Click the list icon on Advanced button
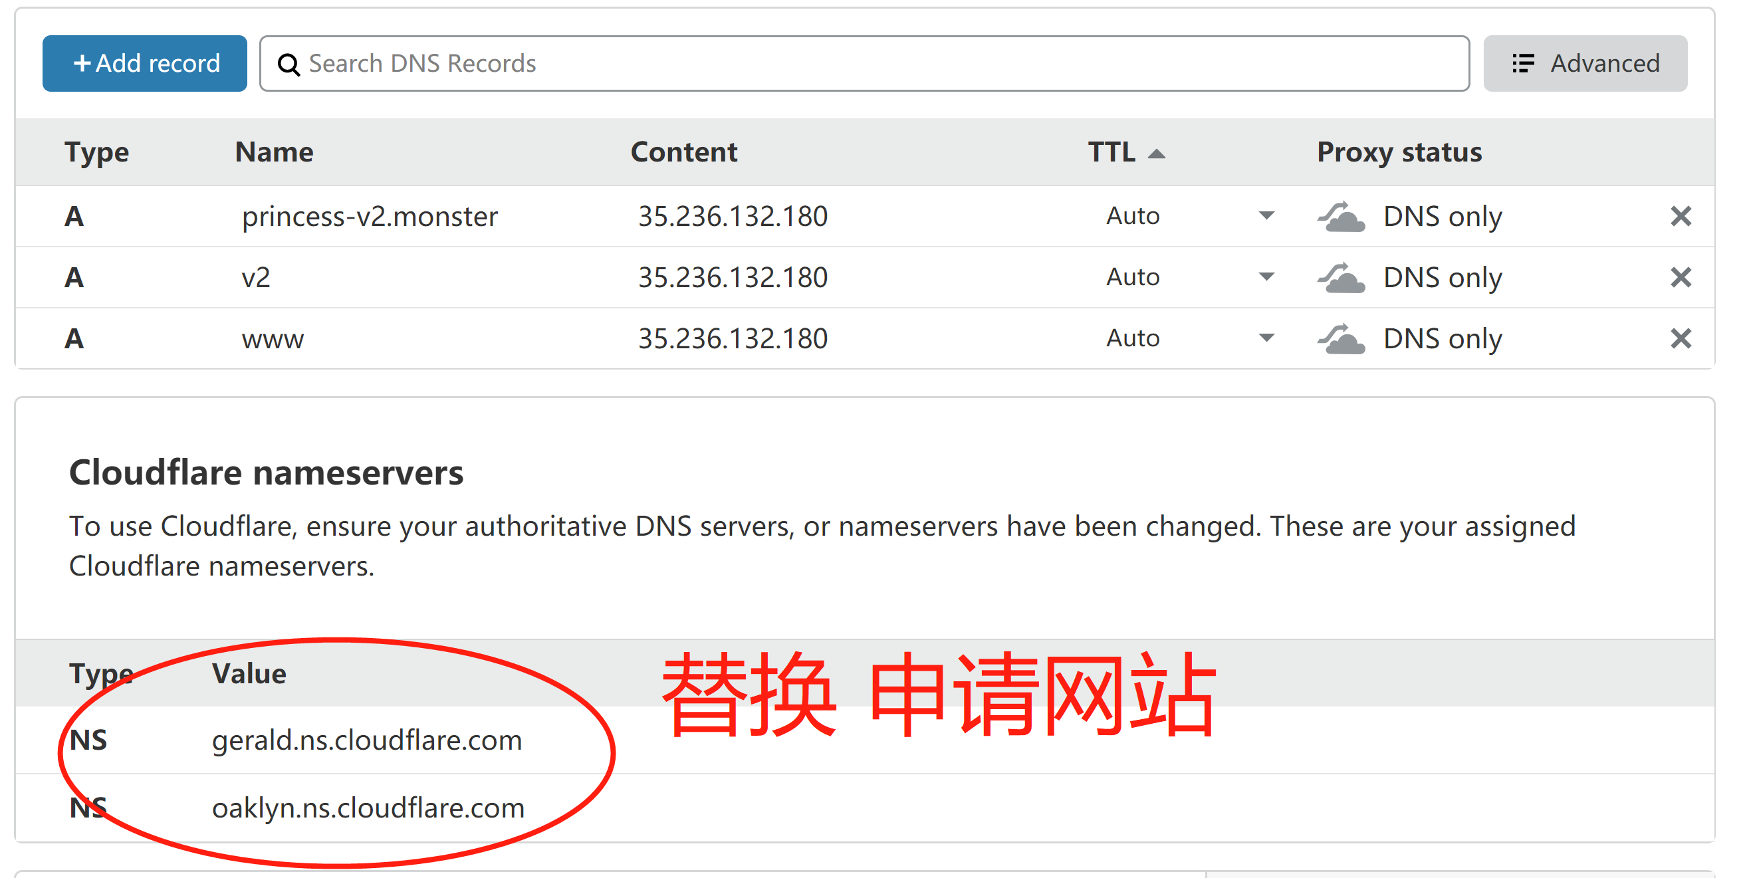This screenshot has height=878, width=1751. (1522, 63)
